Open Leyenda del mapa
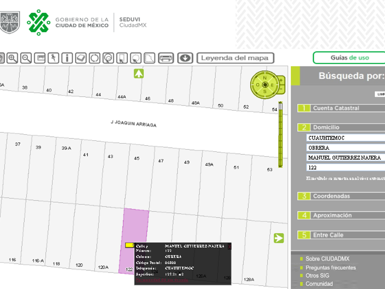The width and height of the screenshot is (385, 289). pos(236,58)
